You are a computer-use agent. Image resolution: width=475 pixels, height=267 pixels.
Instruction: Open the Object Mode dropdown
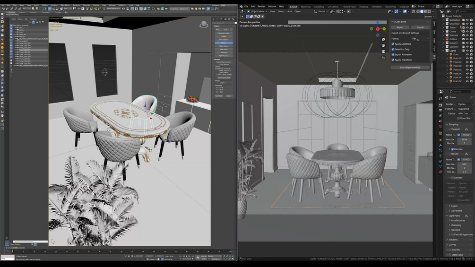tap(258, 11)
